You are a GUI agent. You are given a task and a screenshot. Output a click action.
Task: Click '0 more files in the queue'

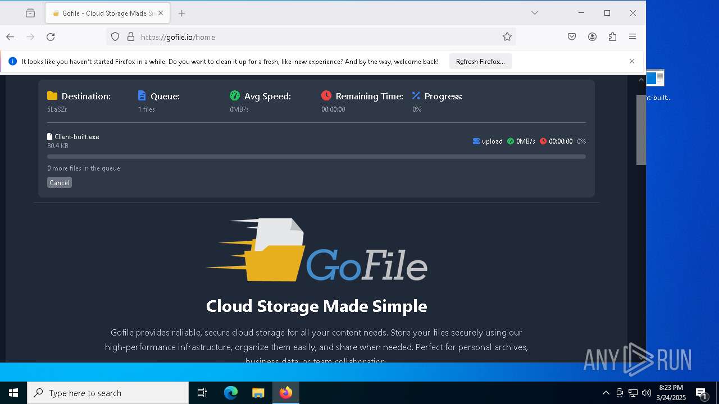click(x=84, y=168)
